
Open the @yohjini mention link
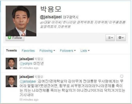[x=26, y=64]
